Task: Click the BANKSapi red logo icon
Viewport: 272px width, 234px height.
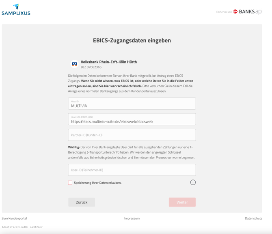Action: pos(235,12)
